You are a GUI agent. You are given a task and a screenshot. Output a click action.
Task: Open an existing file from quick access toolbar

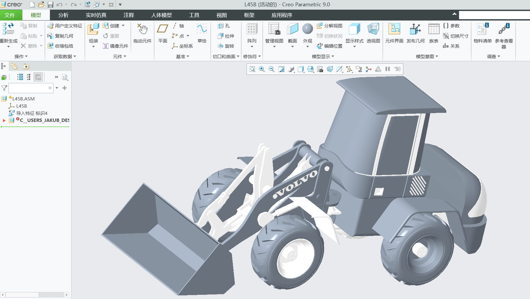(x=41, y=5)
